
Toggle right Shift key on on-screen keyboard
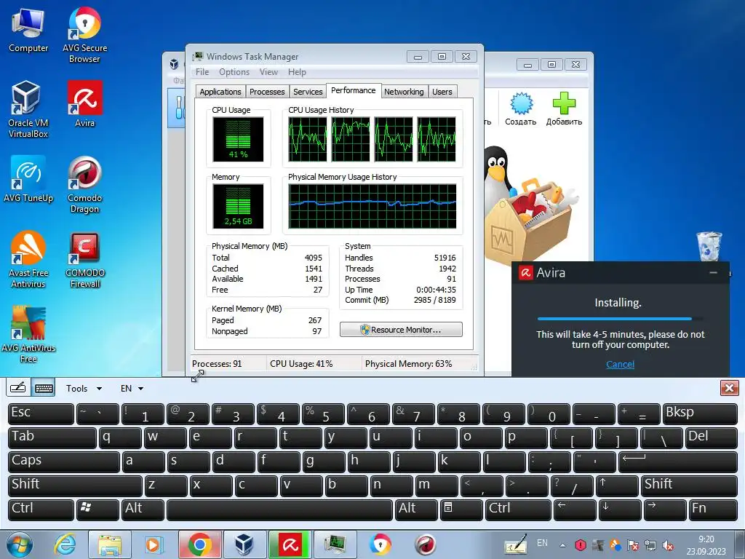click(690, 485)
